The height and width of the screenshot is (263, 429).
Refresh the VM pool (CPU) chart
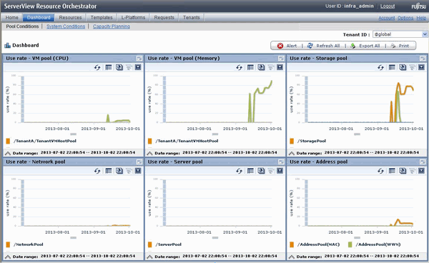click(97, 67)
